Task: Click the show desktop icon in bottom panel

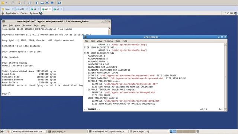Action: pos(3,131)
